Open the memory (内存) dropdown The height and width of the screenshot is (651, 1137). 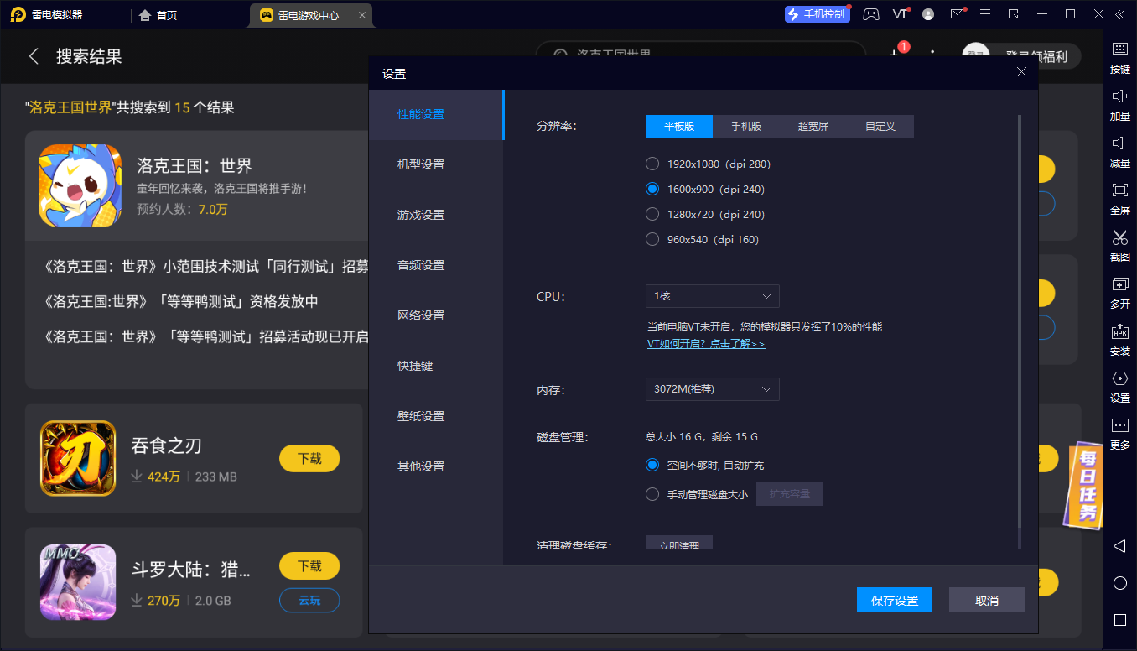pyautogui.click(x=712, y=389)
